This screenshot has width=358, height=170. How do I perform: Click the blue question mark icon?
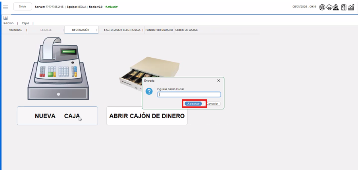click(x=149, y=91)
